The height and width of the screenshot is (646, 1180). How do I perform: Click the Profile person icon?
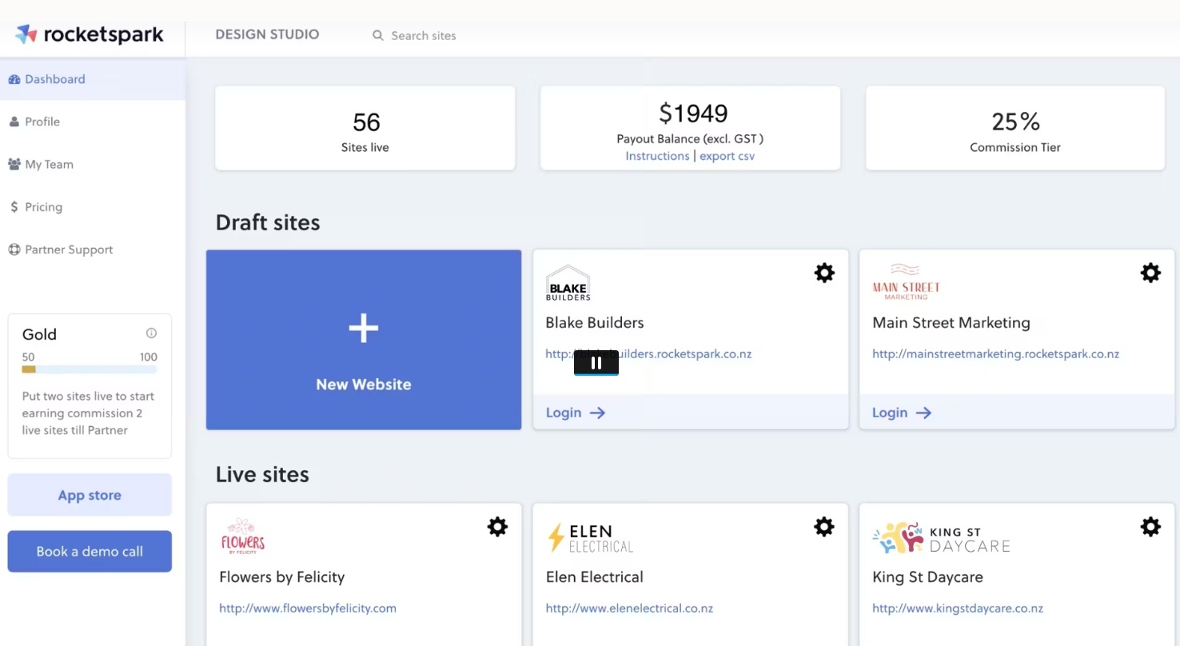point(14,122)
